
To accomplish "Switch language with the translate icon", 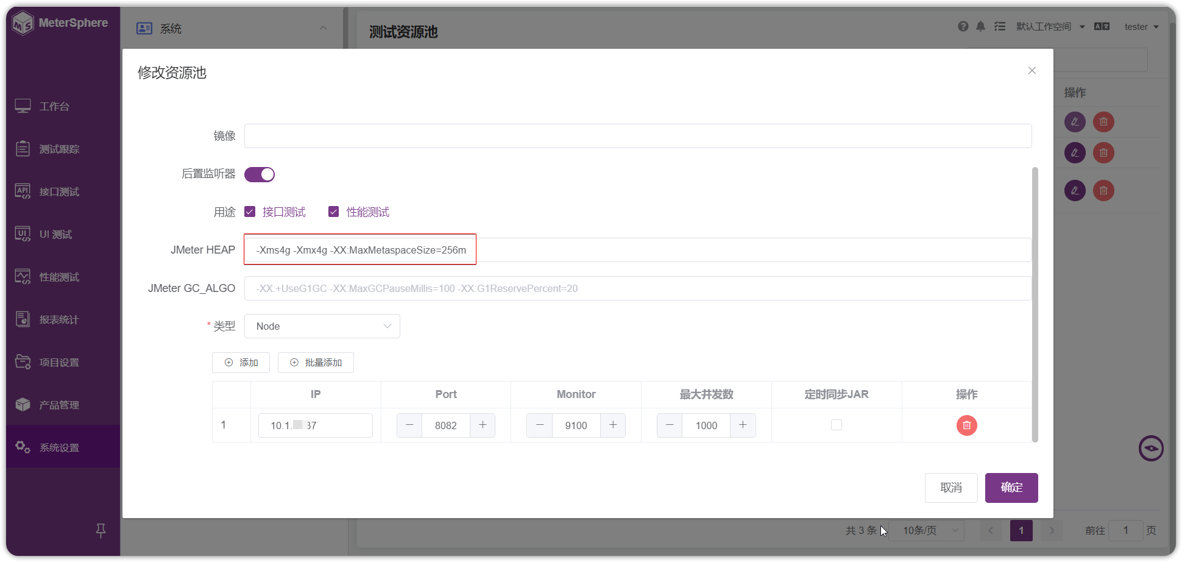I will pyautogui.click(x=1102, y=26).
